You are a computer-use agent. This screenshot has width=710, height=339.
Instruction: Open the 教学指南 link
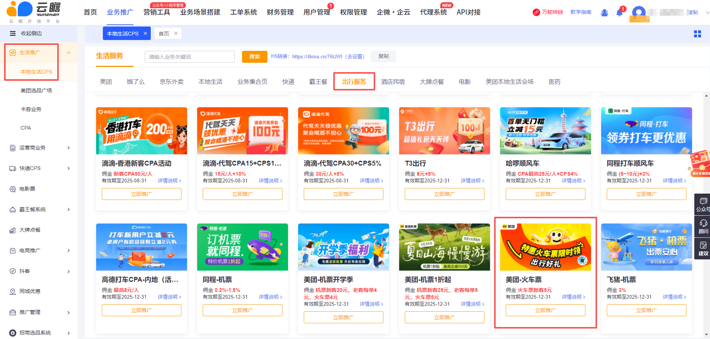tap(581, 12)
